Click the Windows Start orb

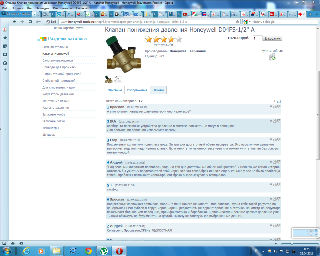7,251
